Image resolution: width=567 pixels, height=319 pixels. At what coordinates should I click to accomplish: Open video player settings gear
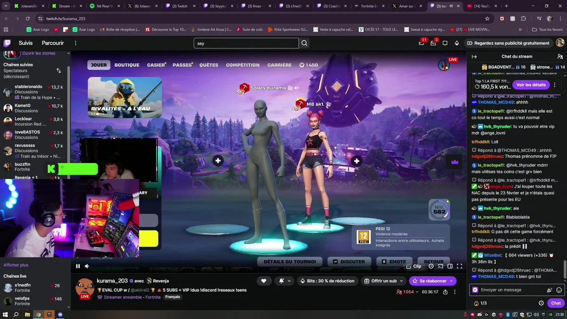(431, 266)
